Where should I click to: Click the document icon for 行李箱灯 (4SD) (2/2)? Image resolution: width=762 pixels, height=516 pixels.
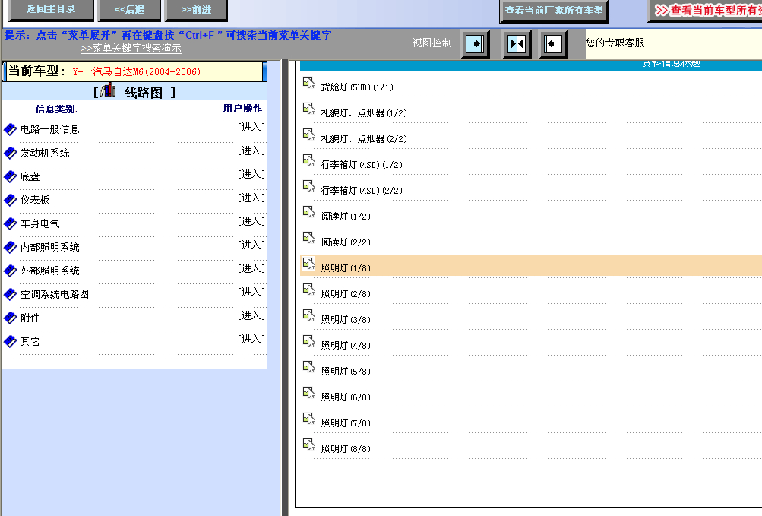[x=309, y=185]
